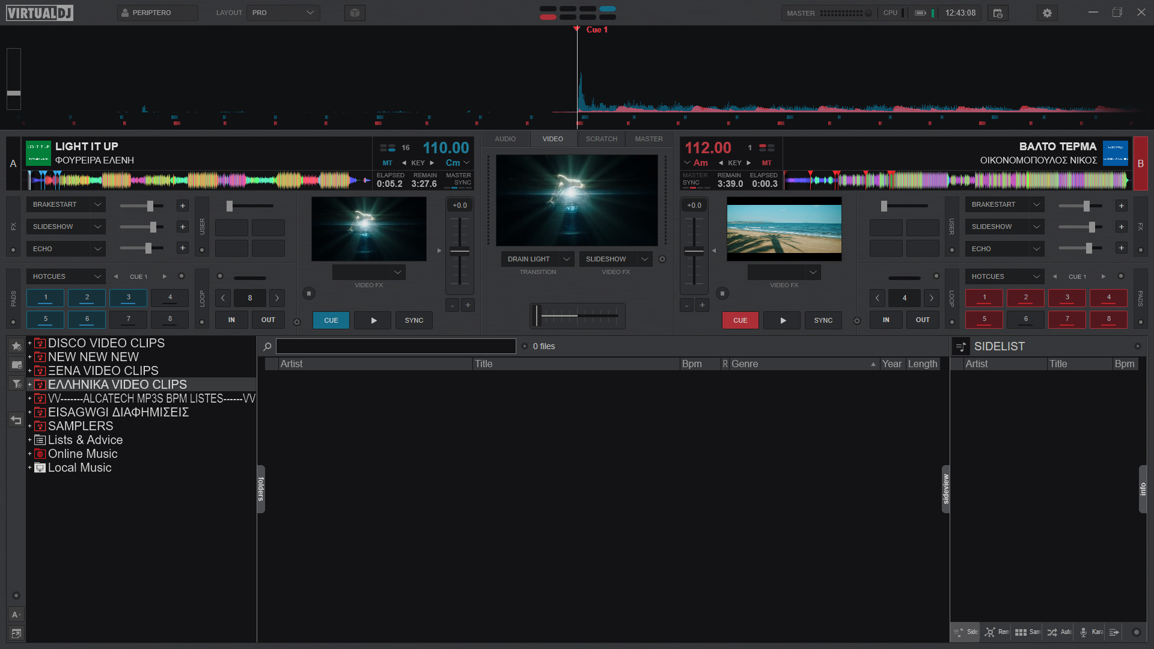Click deck A stop button
This screenshot has height=649, width=1154.
[309, 294]
